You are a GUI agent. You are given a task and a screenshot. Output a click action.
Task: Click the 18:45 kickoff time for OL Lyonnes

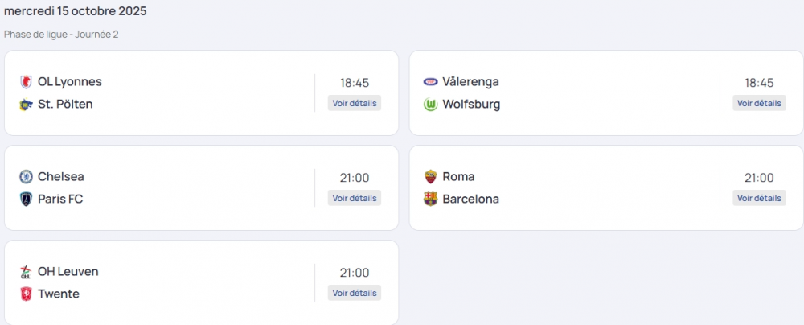click(355, 83)
